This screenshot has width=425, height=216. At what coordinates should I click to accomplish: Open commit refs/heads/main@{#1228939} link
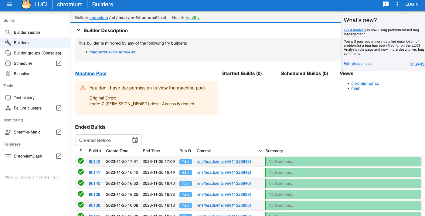[224, 194]
